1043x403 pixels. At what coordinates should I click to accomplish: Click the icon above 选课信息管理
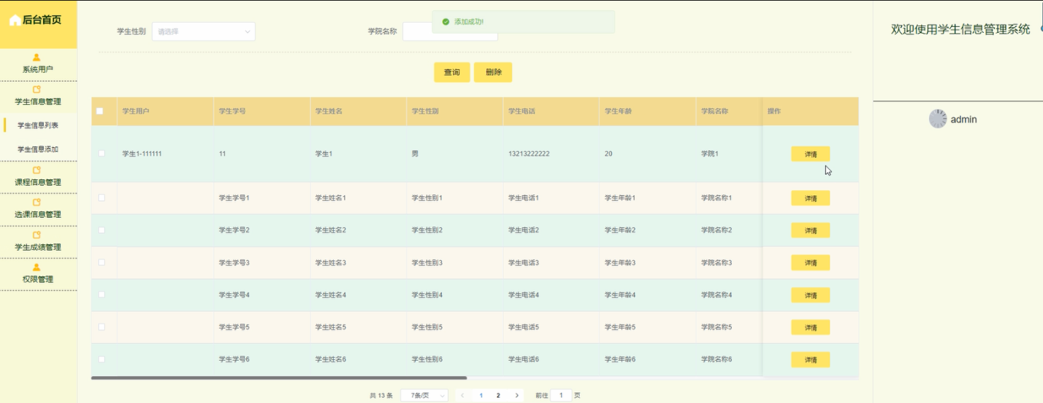coord(37,203)
